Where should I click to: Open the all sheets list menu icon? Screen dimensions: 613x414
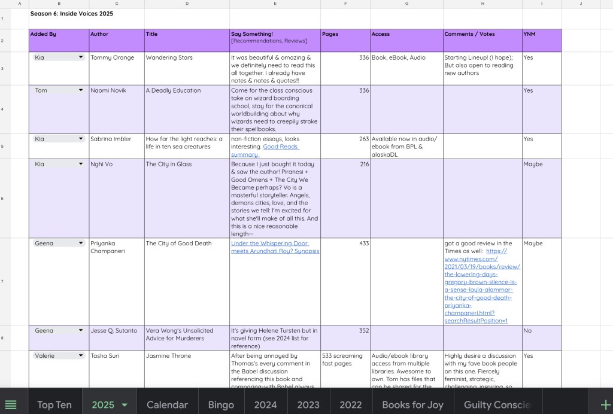pyautogui.click(x=11, y=404)
